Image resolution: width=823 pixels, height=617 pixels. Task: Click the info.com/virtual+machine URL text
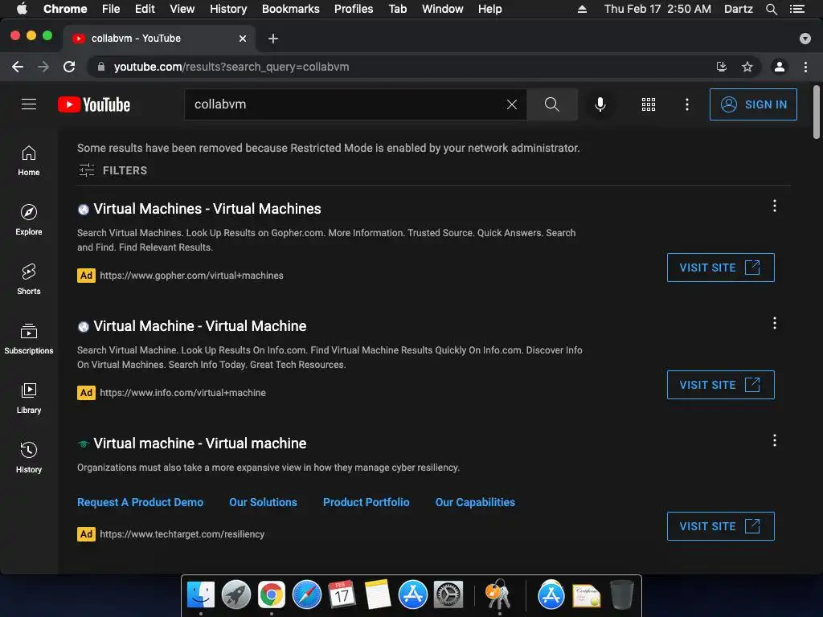click(182, 393)
